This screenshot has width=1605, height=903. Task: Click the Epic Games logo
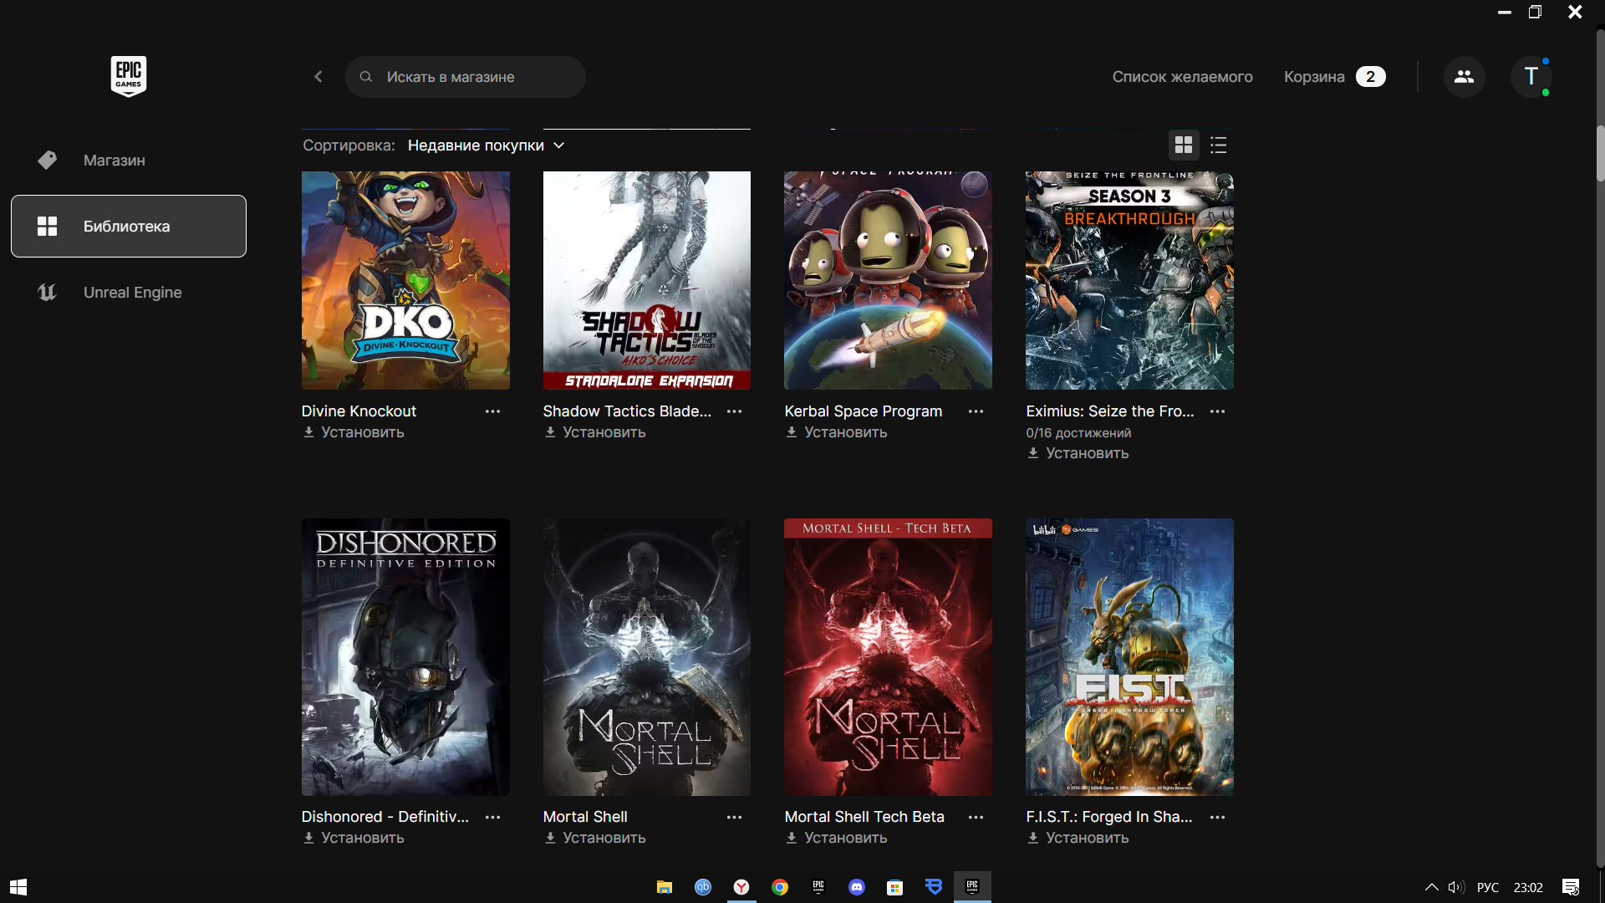129,76
